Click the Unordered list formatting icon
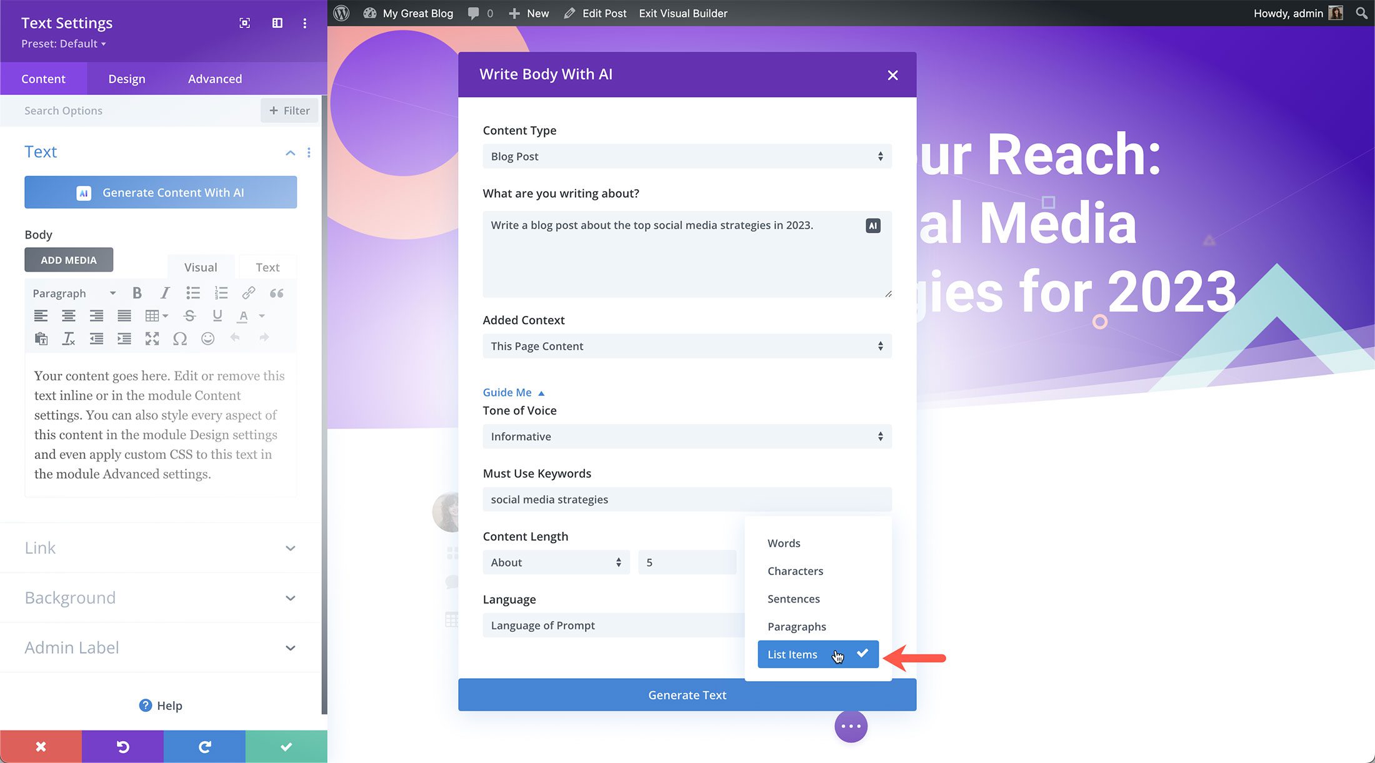Viewport: 1375px width, 763px height. click(192, 292)
